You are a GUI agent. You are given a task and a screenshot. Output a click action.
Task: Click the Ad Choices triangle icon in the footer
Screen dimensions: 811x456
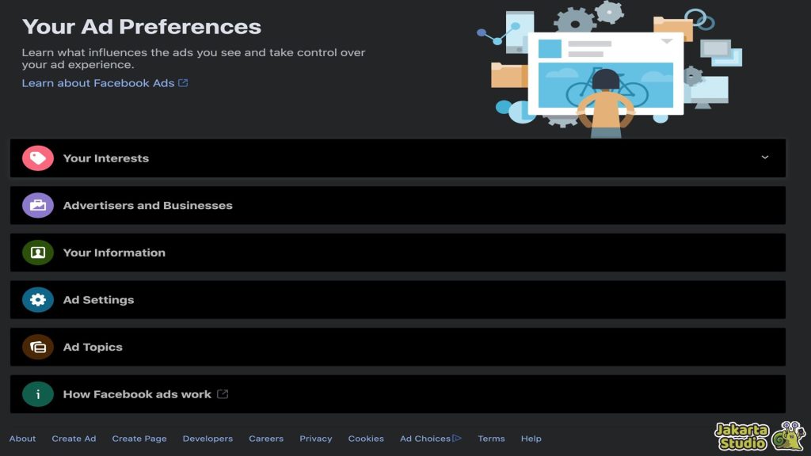(x=457, y=439)
